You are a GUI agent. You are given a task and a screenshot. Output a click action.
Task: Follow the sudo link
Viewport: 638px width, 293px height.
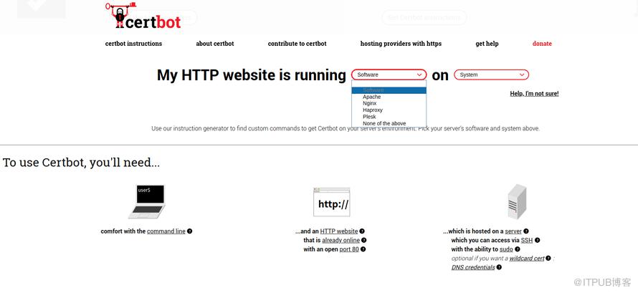point(507,249)
